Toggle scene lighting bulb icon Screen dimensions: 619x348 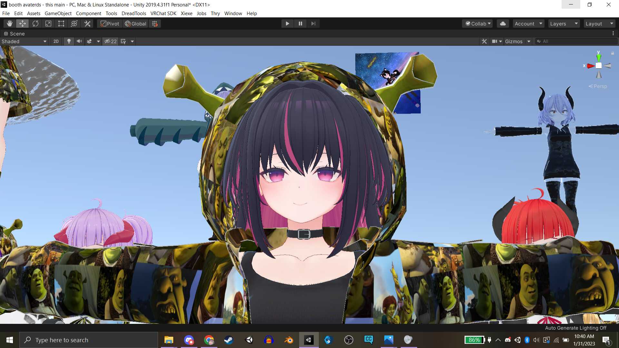69,41
